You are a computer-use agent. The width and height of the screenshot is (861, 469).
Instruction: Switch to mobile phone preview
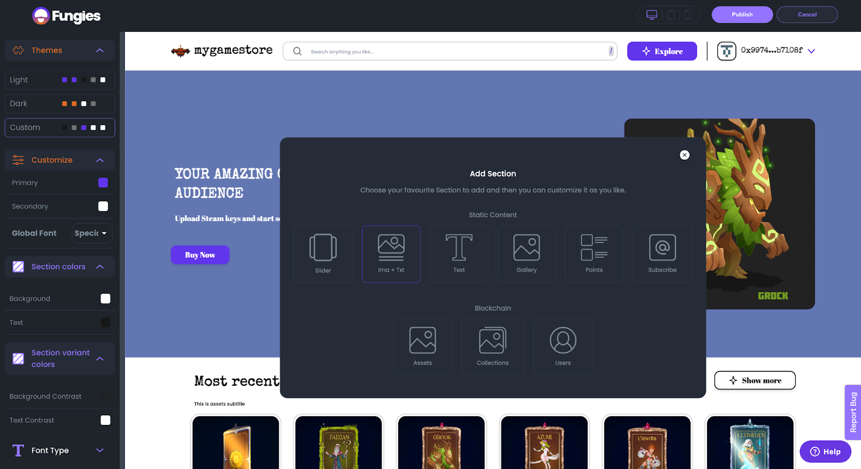click(x=687, y=15)
